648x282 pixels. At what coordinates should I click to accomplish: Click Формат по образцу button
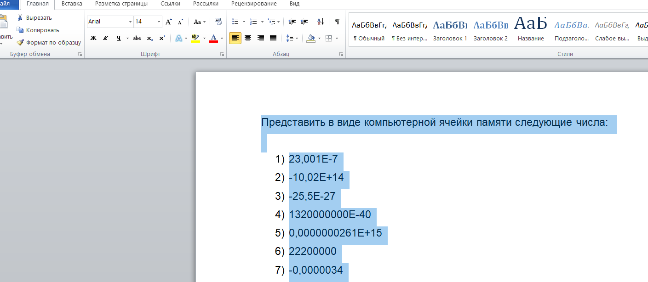click(49, 42)
